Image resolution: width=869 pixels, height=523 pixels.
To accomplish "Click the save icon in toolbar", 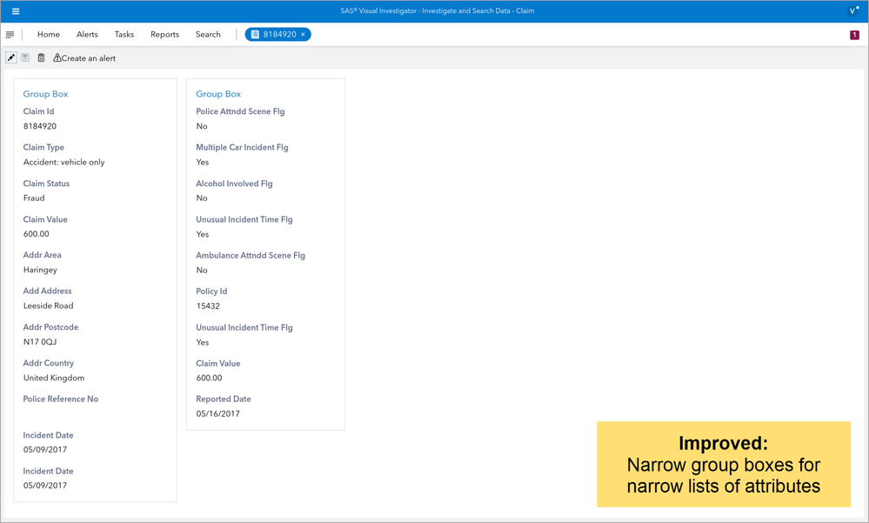I will click(26, 58).
